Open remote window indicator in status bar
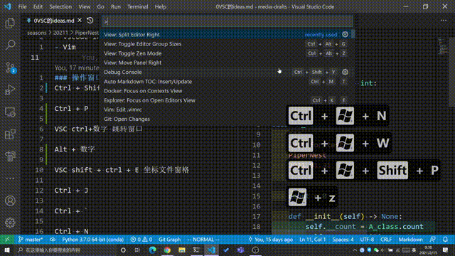This screenshot has width=455, height=256. 7,240
